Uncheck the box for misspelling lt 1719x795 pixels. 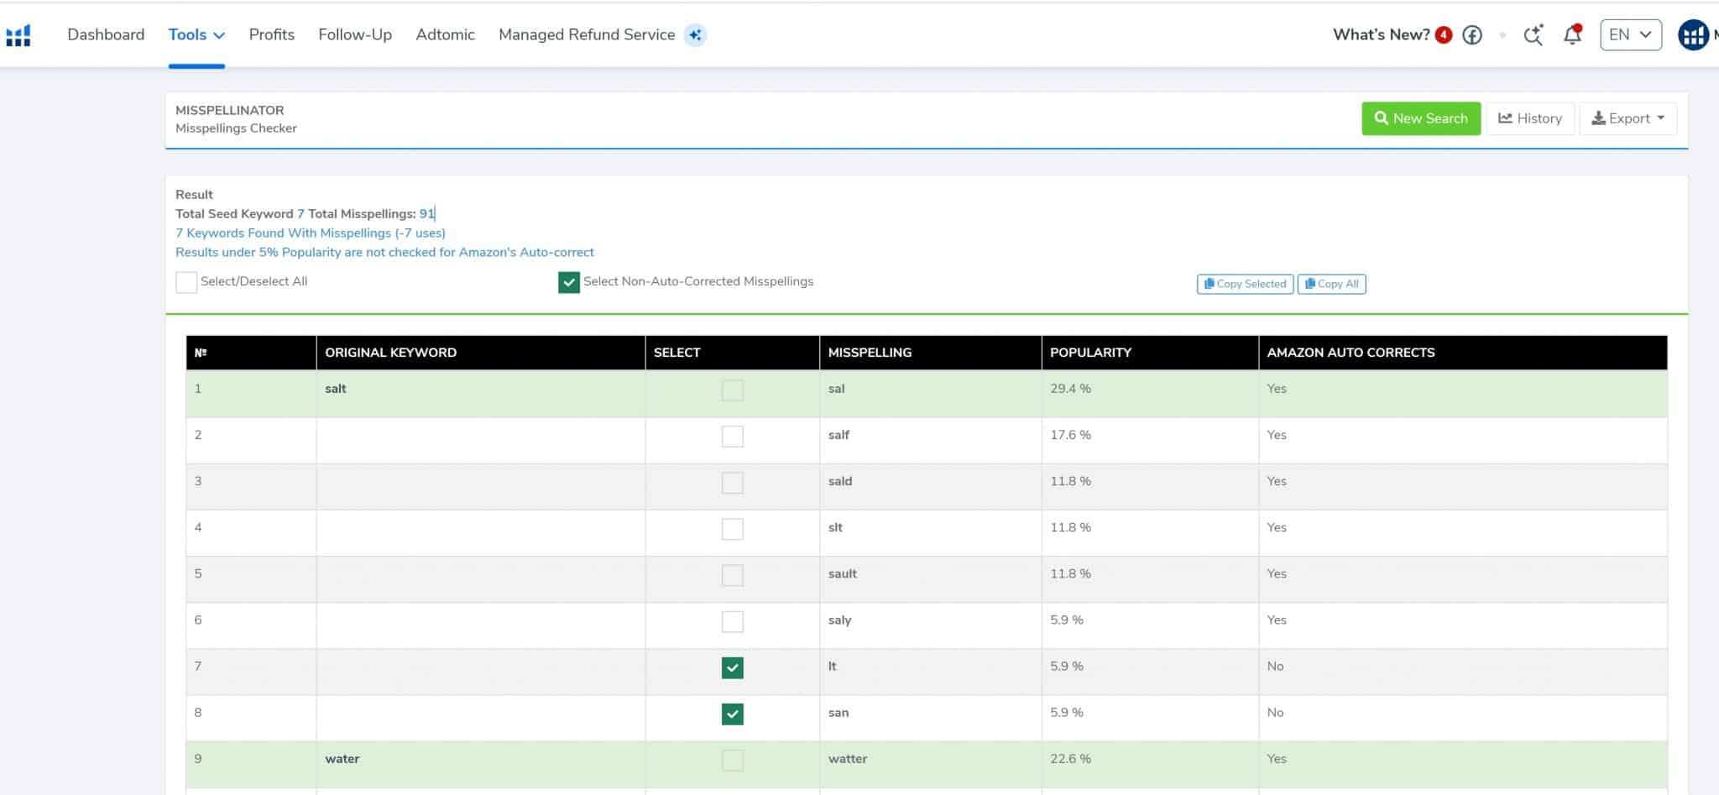point(733,667)
